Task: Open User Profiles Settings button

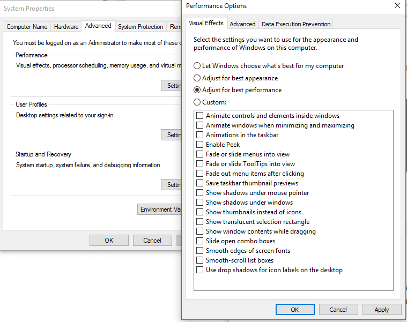Action: point(171,135)
